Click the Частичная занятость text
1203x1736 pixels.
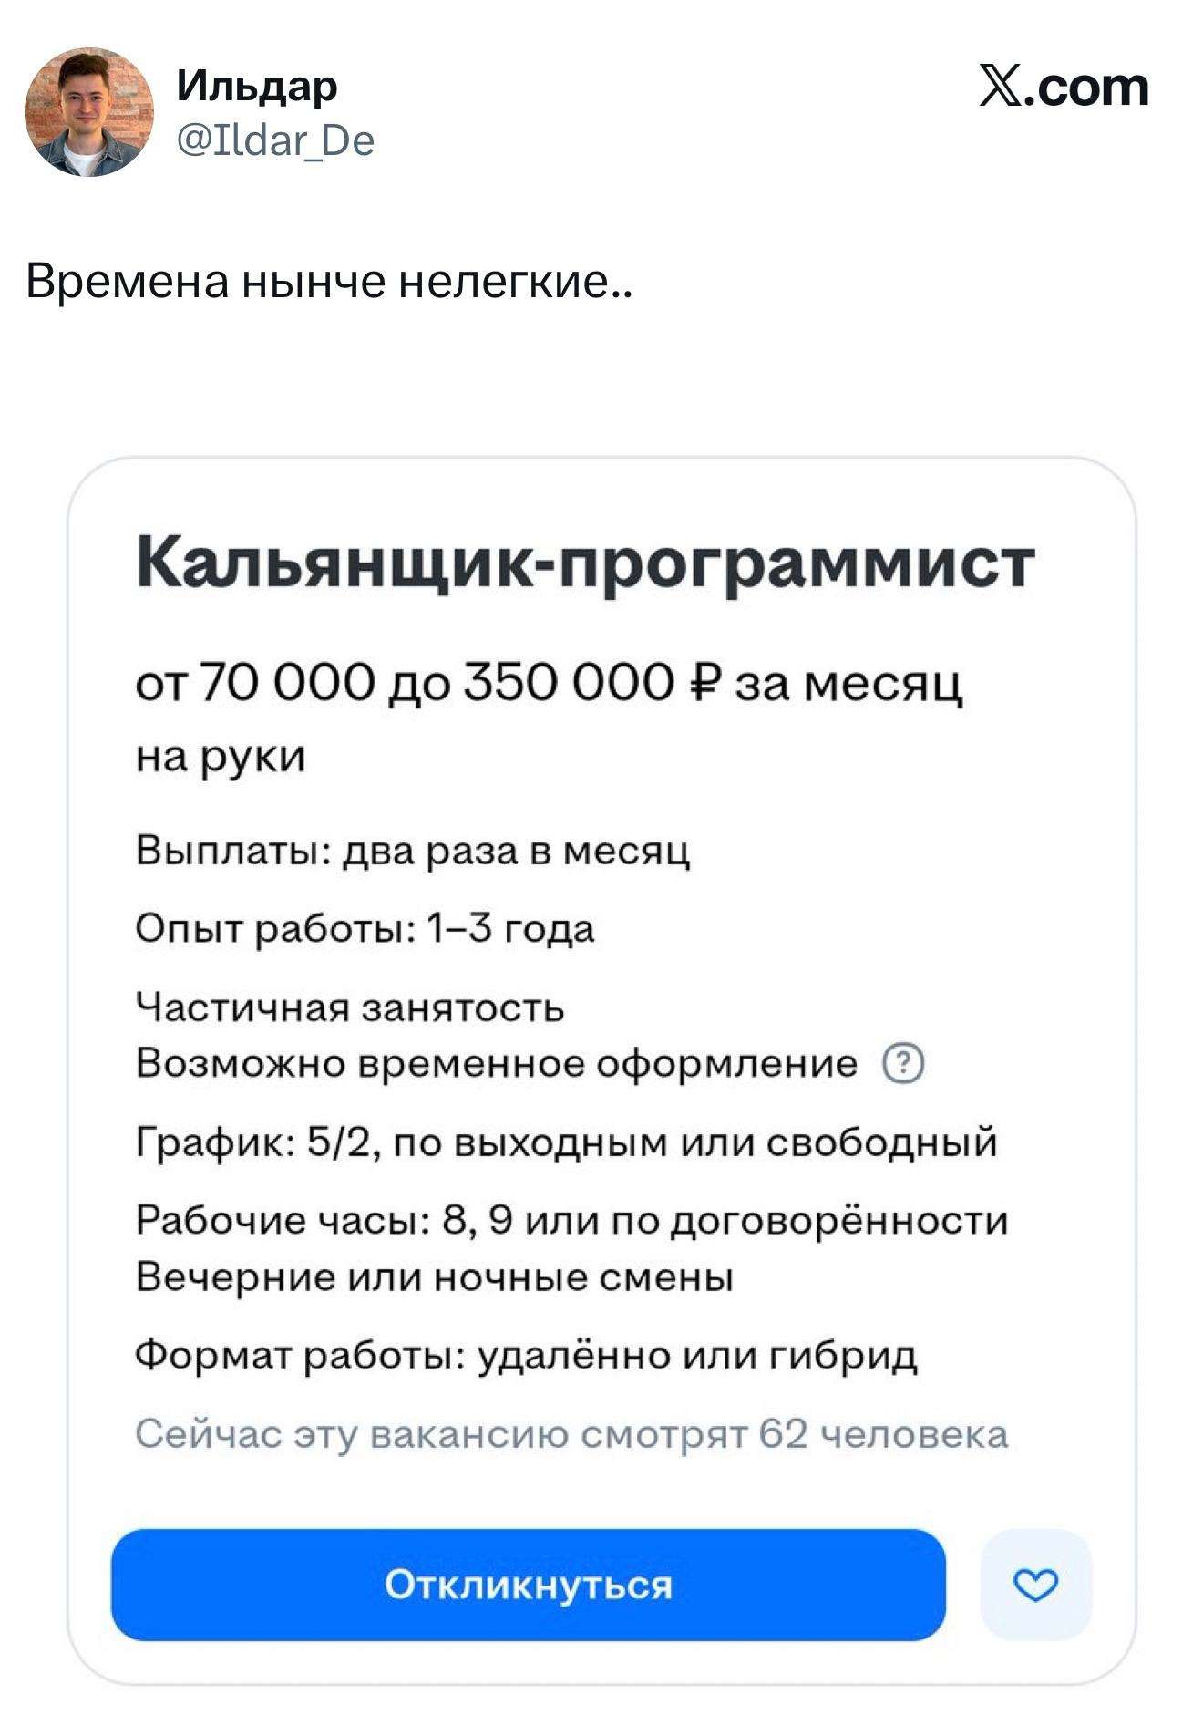pos(350,1008)
